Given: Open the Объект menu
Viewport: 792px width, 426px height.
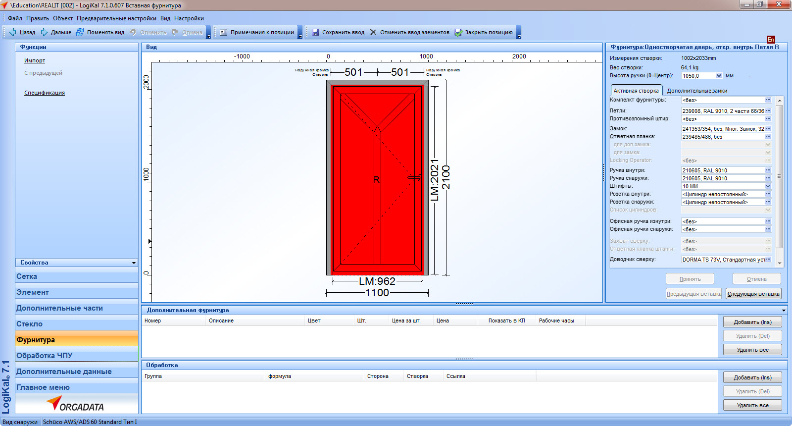Looking at the screenshot, I should click(63, 18).
